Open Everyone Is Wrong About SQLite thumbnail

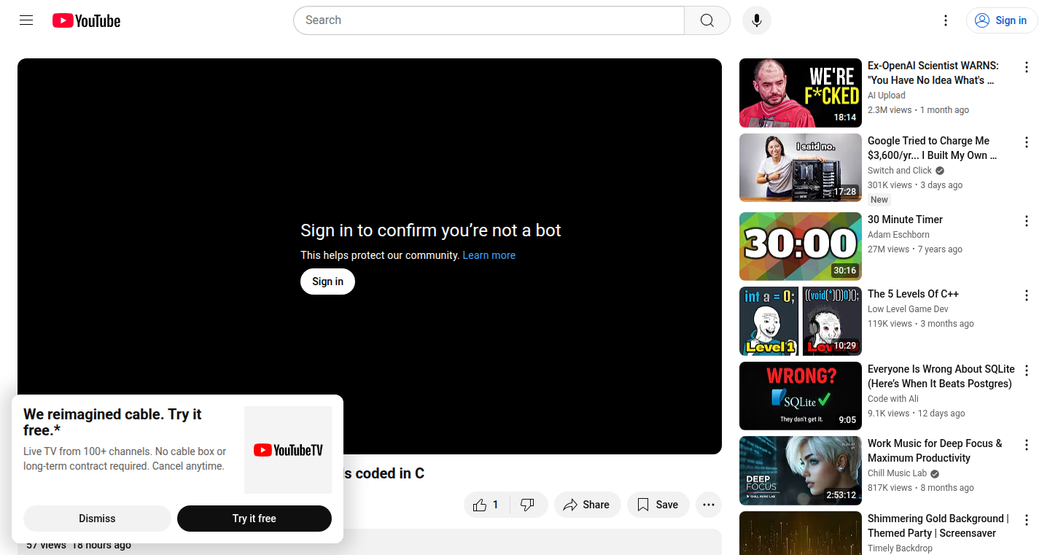(x=801, y=396)
